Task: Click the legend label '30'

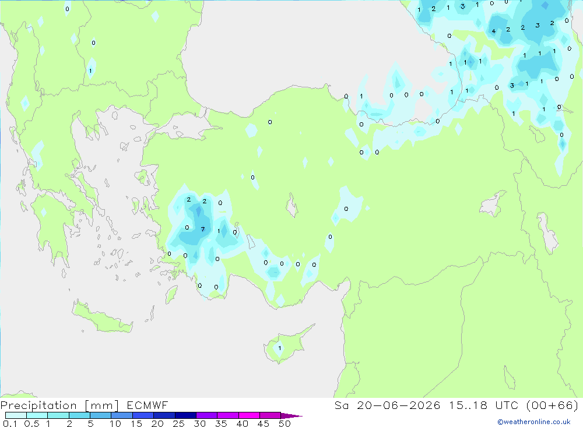Action: click(200, 424)
